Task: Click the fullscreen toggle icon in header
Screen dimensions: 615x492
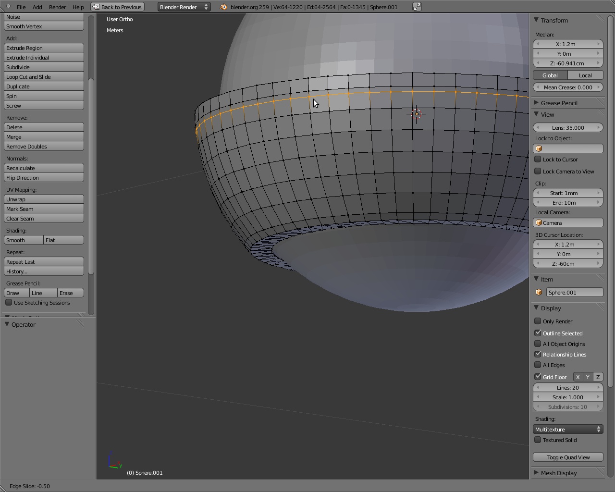Action: point(417,7)
